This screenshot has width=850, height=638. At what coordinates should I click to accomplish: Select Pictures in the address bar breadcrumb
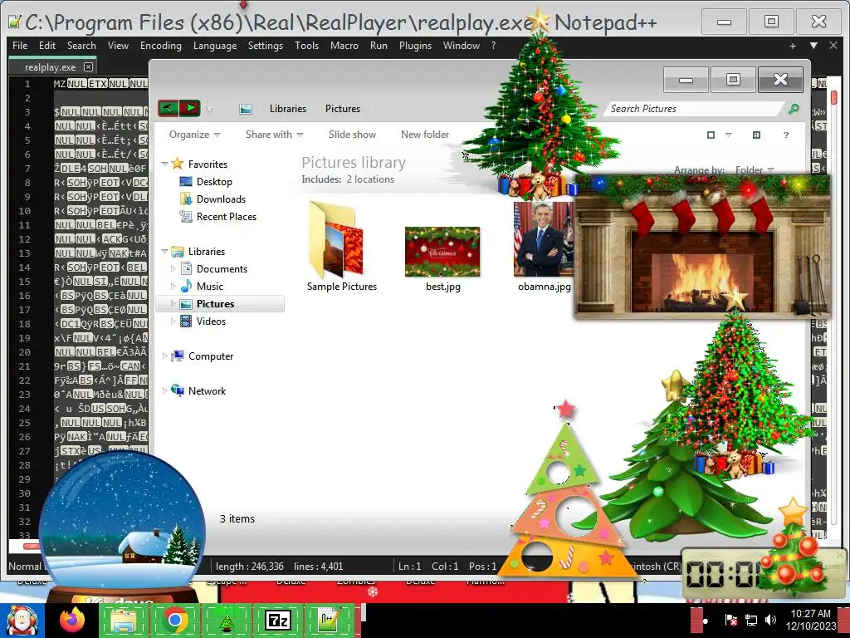(x=343, y=109)
